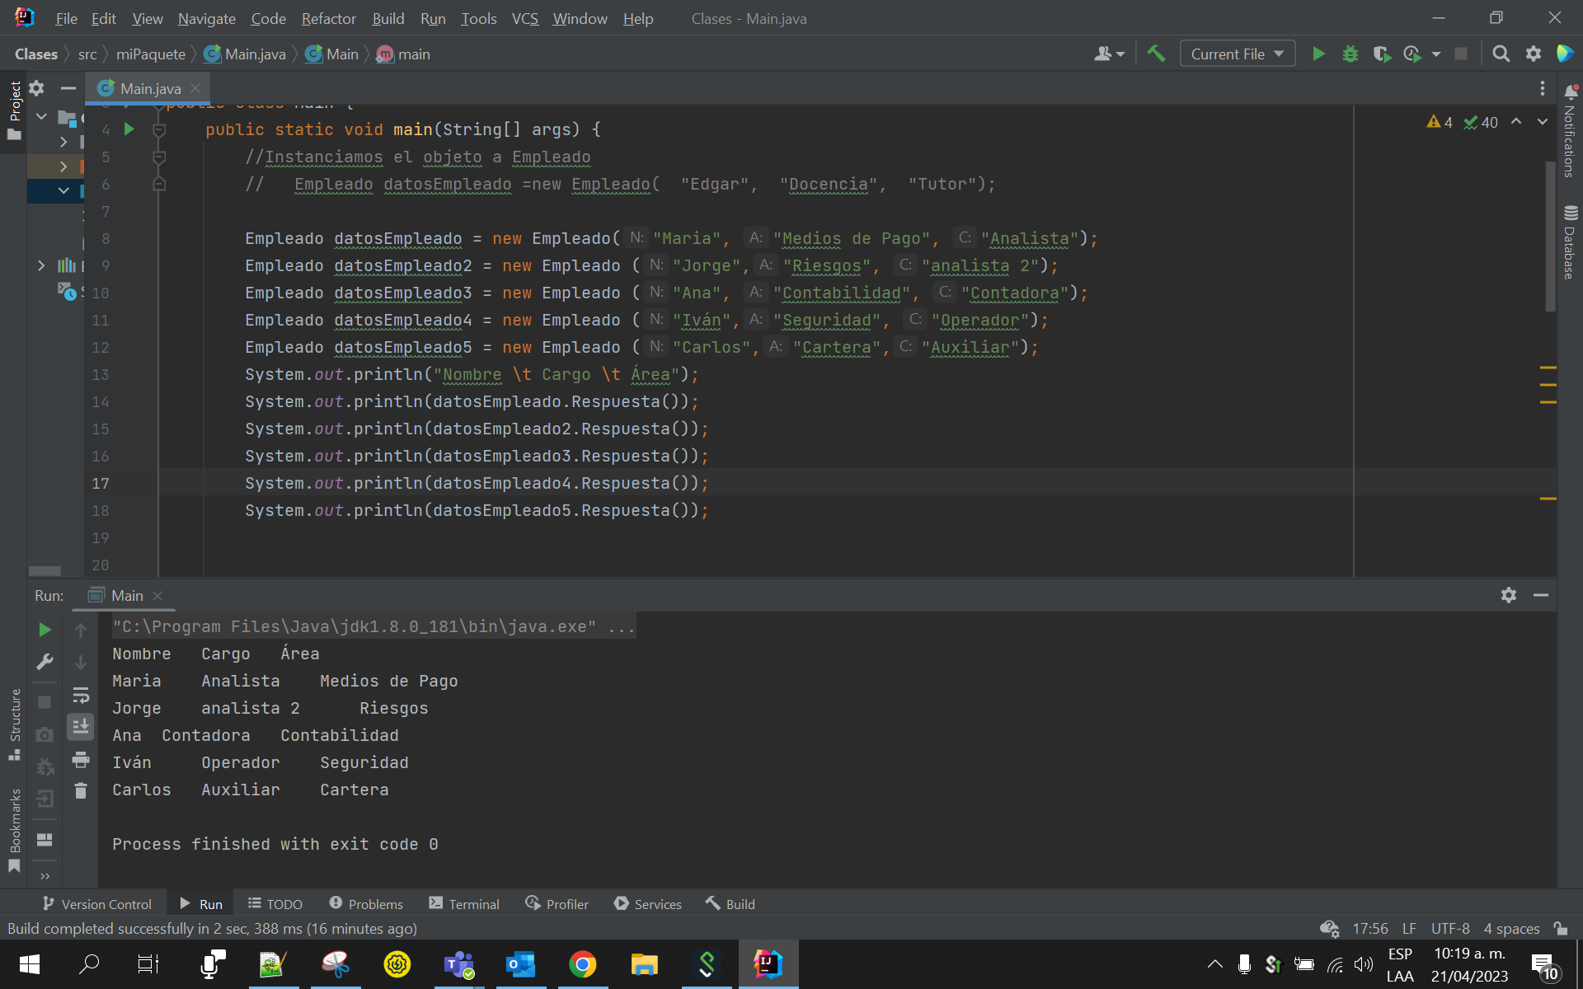Open Search Everywhere with the magnifier icon
The width and height of the screenshot is (1583, 989).
click(x=1501, y=54)
